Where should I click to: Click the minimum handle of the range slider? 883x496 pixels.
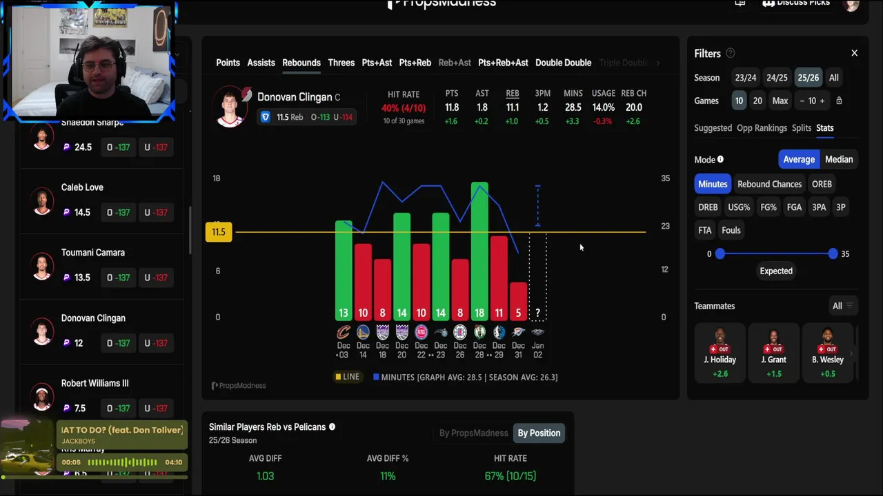pyautogui.click(x=720, y=254)
